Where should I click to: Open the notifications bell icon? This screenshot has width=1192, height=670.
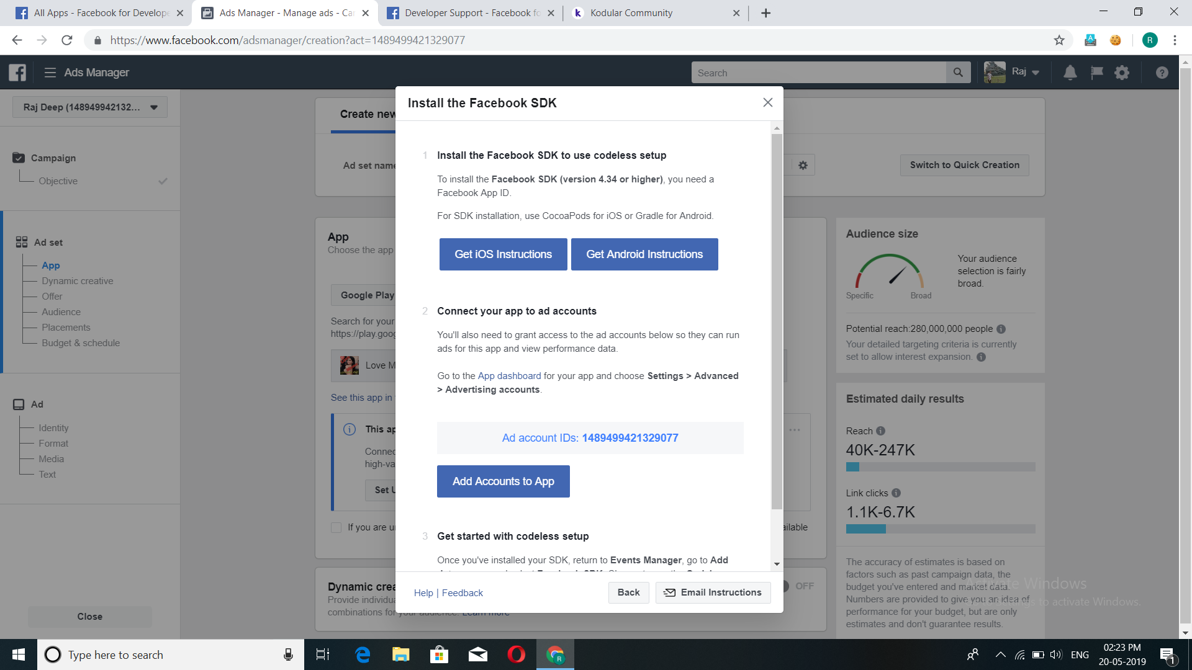(x=1070, y=73)
